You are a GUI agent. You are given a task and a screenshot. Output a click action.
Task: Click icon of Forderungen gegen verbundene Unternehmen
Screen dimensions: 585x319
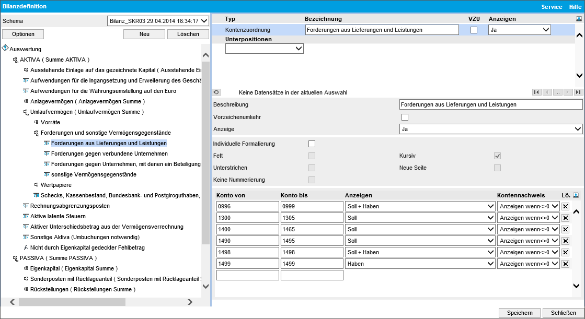(x=47, y=153)
